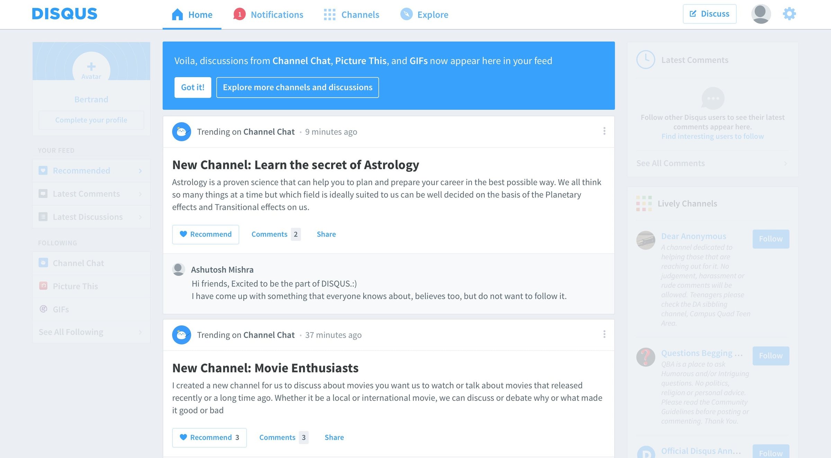This screenshot has height=458, width=831.
Task: Share the Movie Enthusiasts post
Action: pos(334,438)
